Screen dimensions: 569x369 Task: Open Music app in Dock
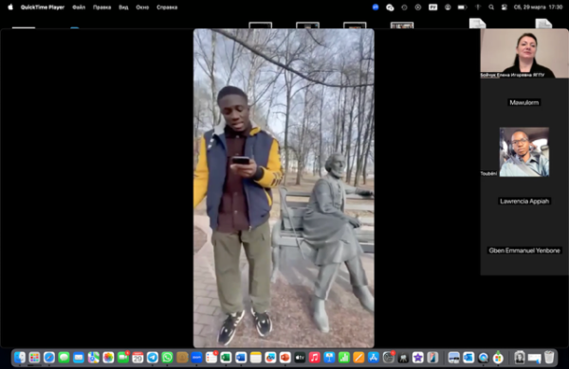315,358
